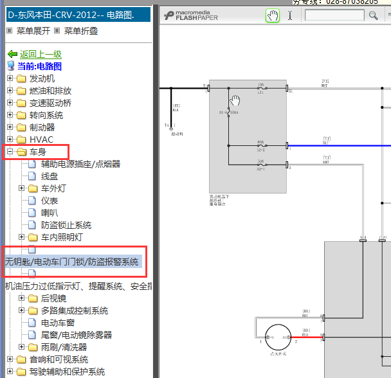Click the 音响和可视系统 folder icon
The width and height of the screenshot is (391, 378).
pos(21,359)
